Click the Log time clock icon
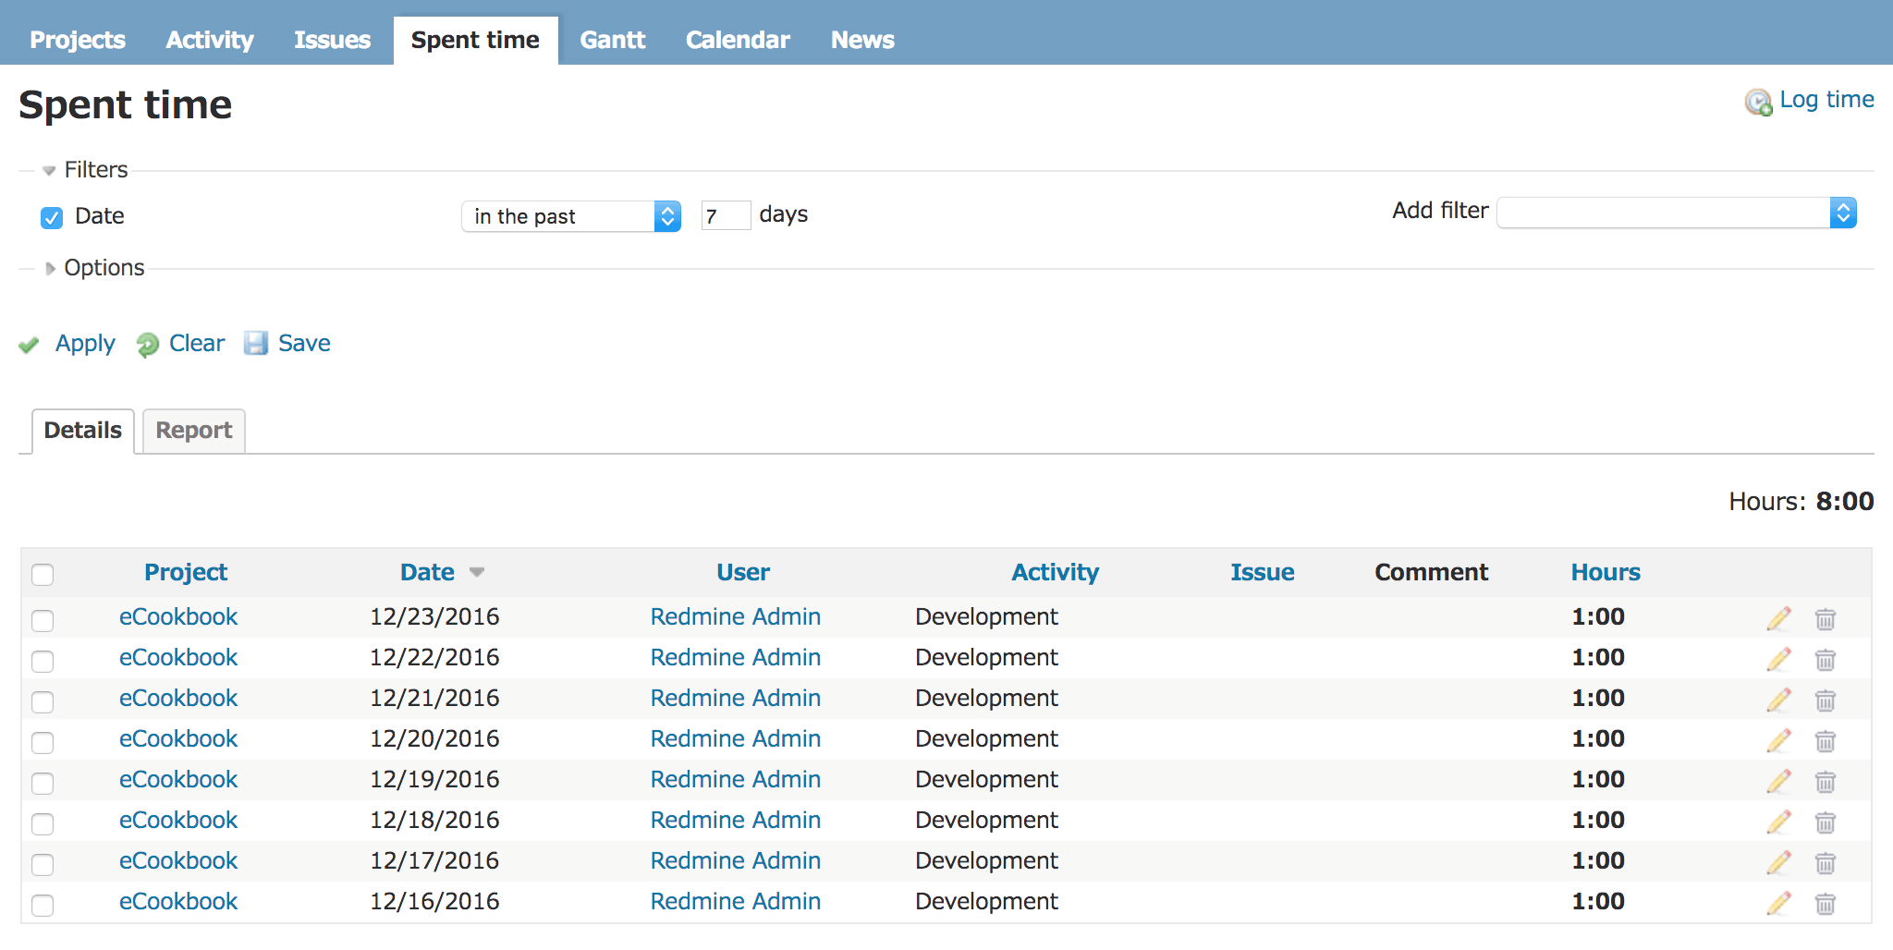The image size is (1893, 950). coord(1758,102)
